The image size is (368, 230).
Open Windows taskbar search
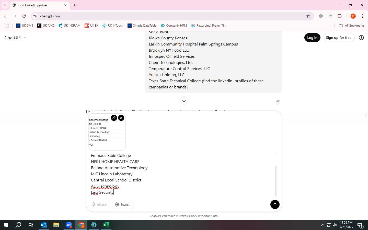point(18,225)
